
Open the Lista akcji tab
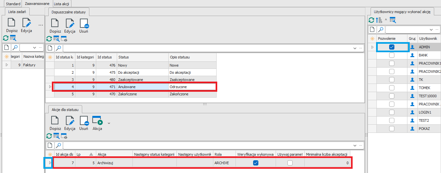62,4
